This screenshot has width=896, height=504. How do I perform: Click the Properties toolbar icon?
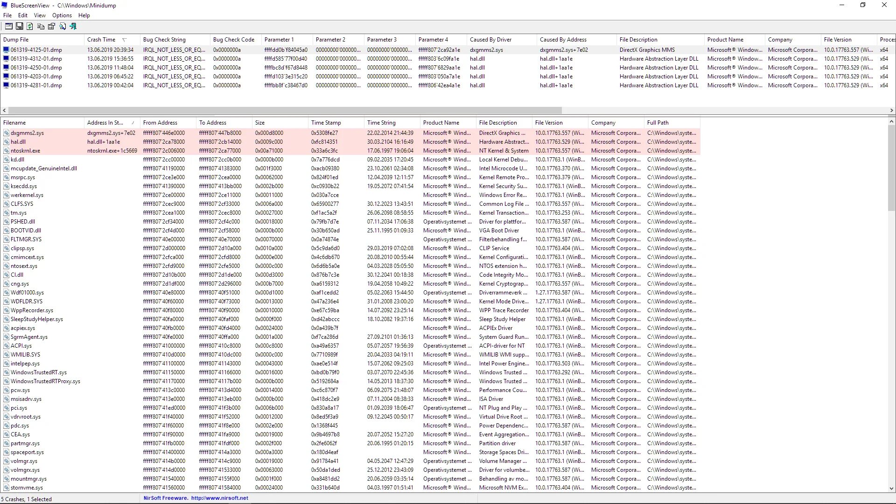coord(51,27)
